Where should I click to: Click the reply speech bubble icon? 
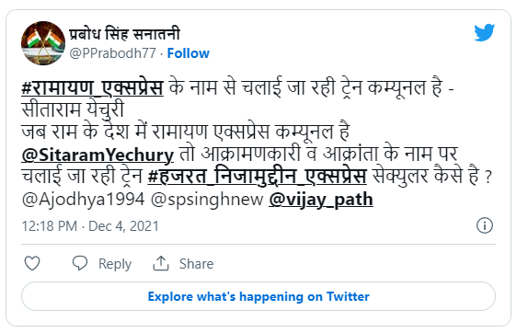click(80, 263)
